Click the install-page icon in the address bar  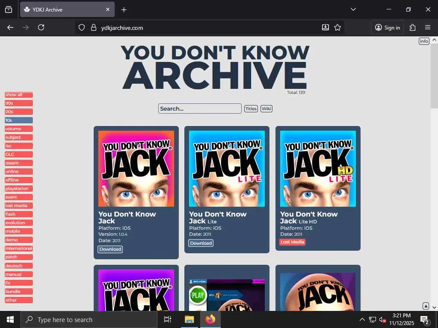click(326, 27)
